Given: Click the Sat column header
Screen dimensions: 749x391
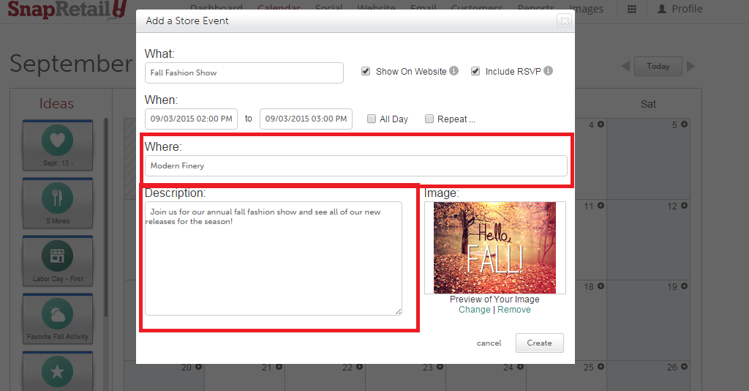Looking at the screenshot, I should tap(648, 104).
